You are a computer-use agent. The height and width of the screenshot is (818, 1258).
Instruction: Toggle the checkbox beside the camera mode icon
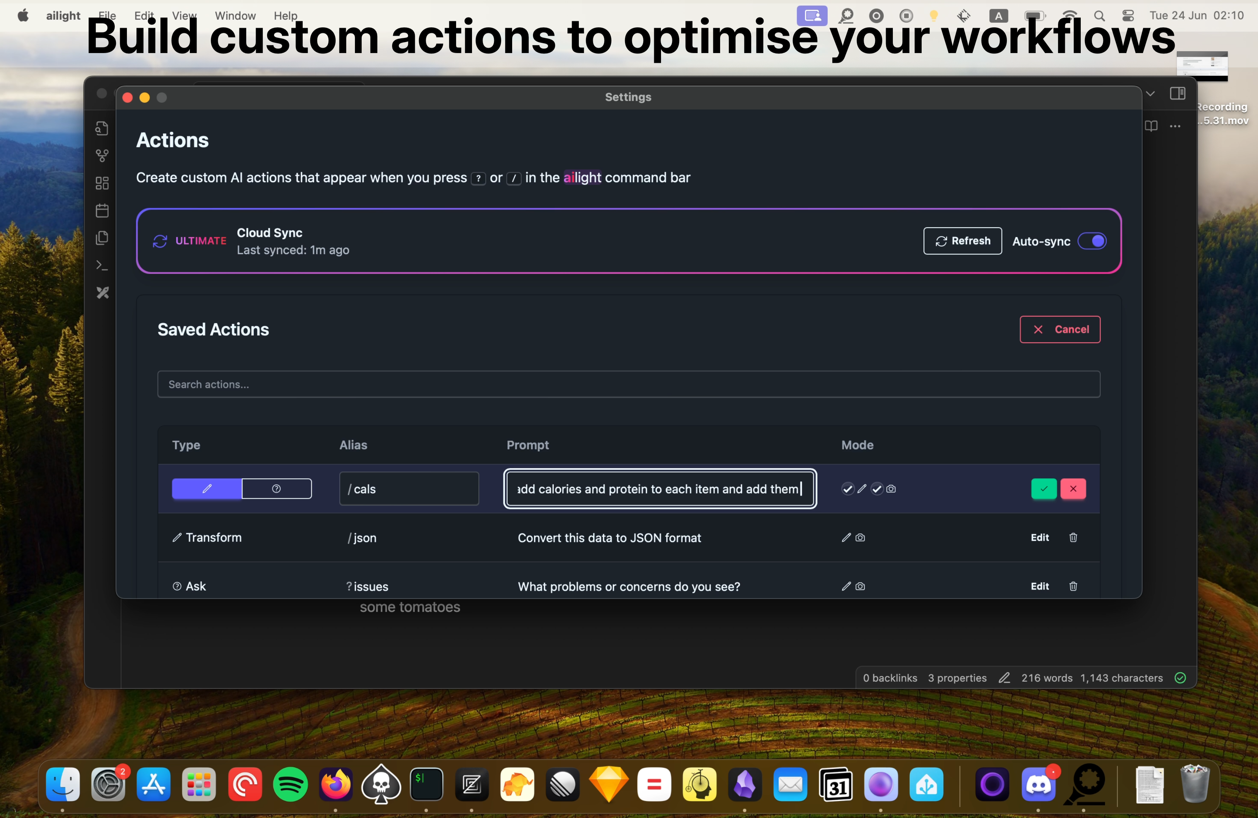pos(877,489)
